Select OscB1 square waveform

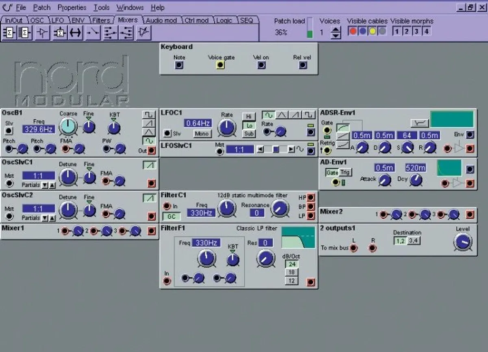[149, 114]
